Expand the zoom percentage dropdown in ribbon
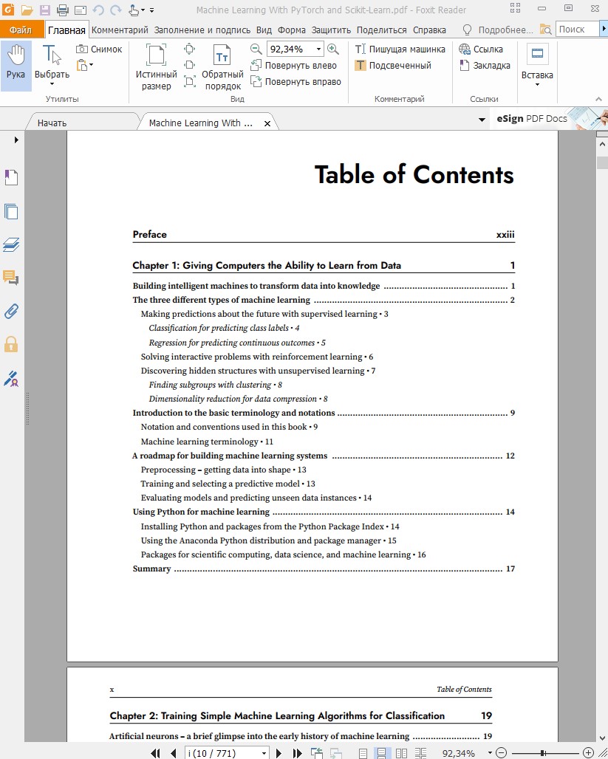The image size is (608, 759). (319, 49)
